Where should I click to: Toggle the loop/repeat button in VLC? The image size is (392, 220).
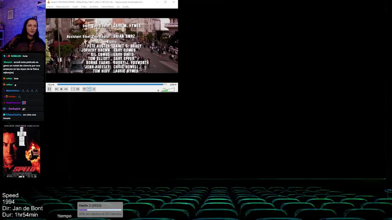89,89
